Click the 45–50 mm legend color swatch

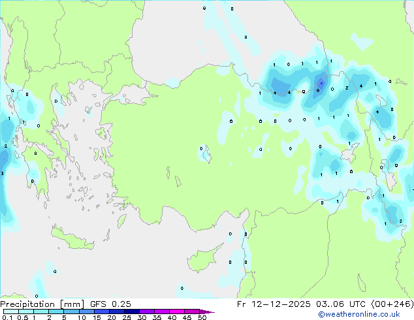click(192, 312)
